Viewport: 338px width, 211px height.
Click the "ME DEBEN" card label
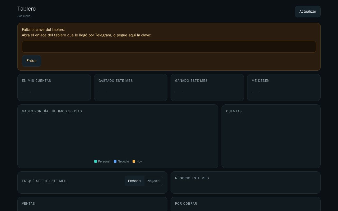point(261,81)
